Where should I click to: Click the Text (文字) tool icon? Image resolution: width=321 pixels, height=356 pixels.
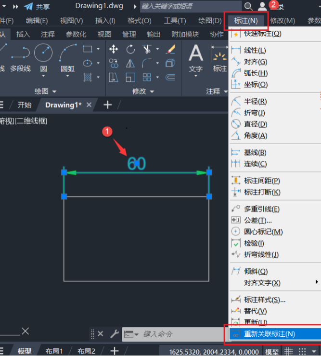tap(195, 57)
